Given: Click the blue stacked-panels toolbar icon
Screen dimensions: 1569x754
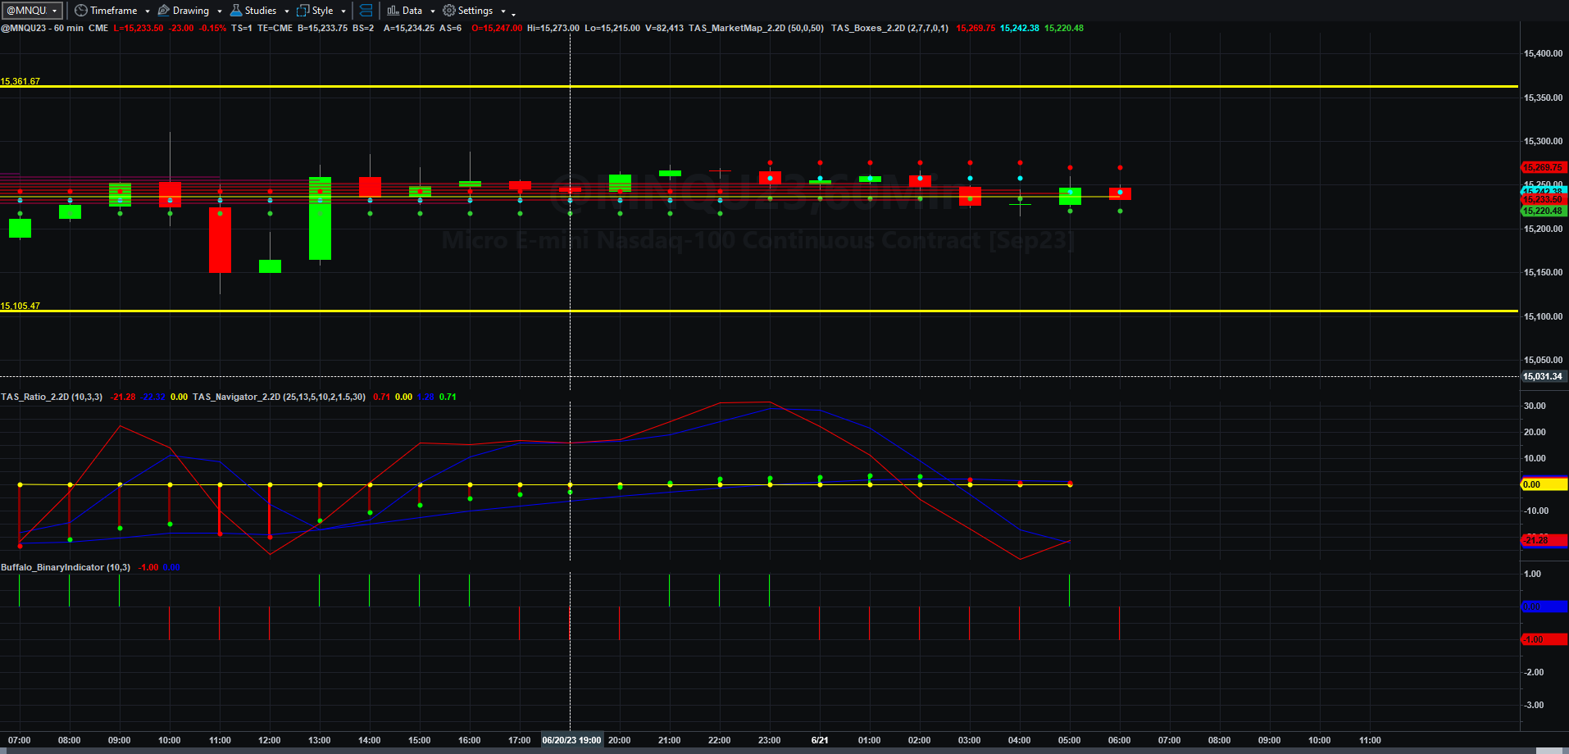Looking at the screenshot, I should point(366,11).
